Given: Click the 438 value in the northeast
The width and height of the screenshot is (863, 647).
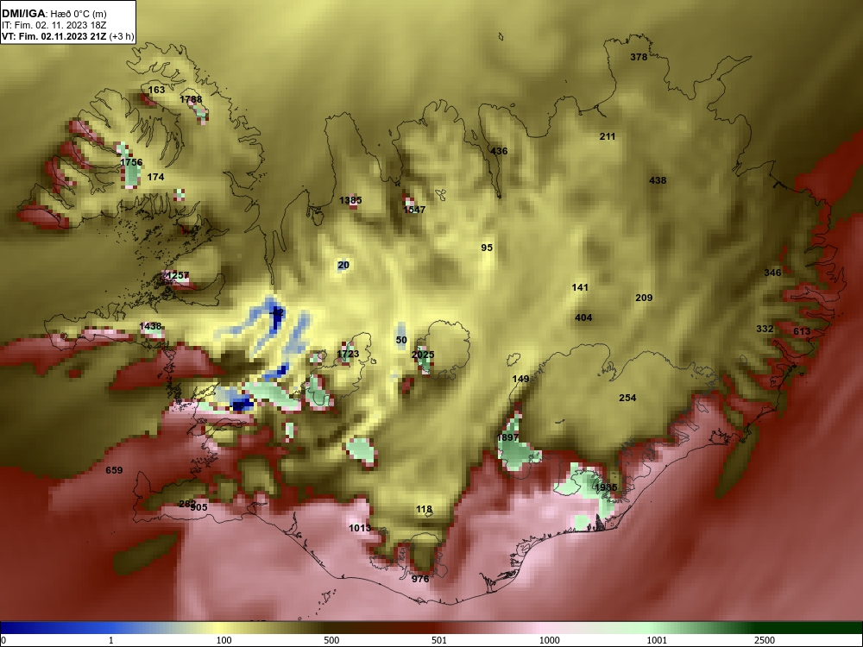Looking at the screenshot, I should point(658,180).
